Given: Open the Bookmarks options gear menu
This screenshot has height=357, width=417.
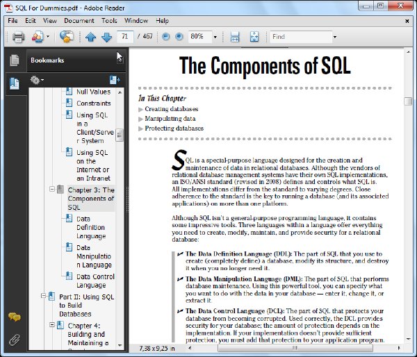Looking at the screenshot, I should coord(36,80).
